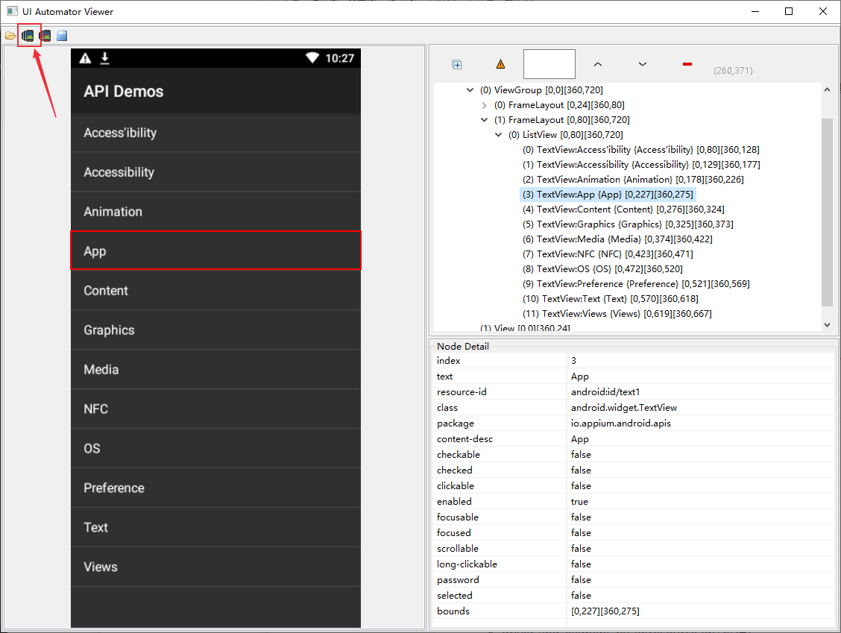Go to the previous search result (up arrow)
Image resolution: width=841 pixels, height=633 pixels.
598,64
